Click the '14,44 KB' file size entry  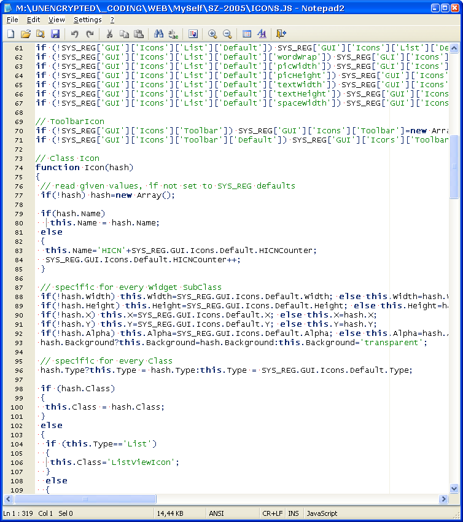click(x=170, y=513)
